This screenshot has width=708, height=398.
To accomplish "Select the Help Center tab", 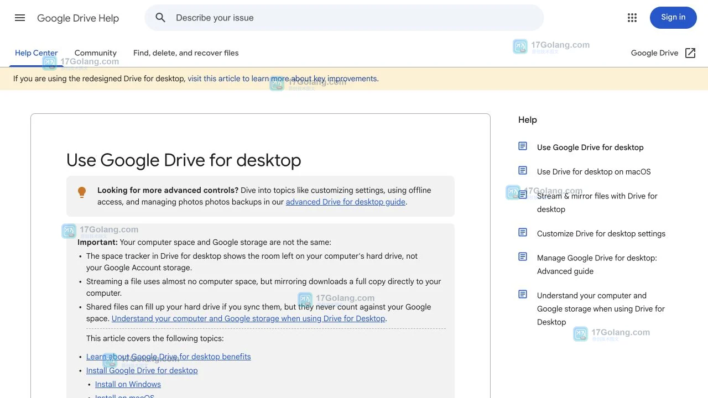I will coord(37,53).
